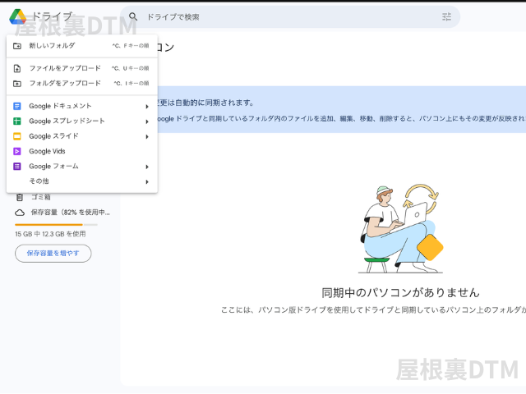This screenshot has width=526, height=394.
Task: Select Google フォーム menu entry
Action: [x=82, y=167]
